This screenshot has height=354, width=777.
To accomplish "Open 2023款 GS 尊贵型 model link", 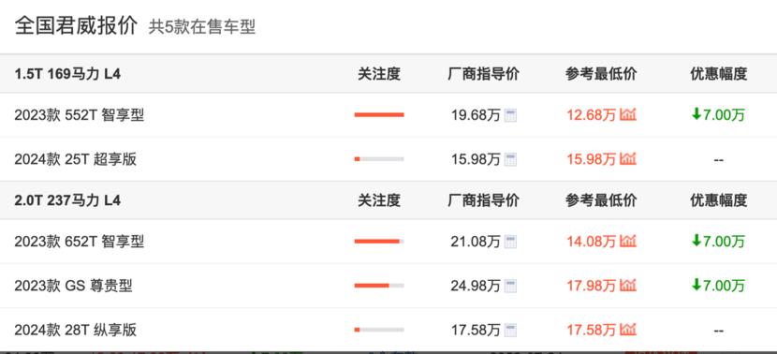I will coord(73,286).
